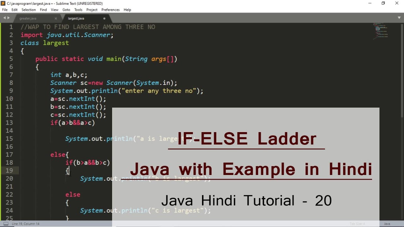Viewport: 404px width, 227px height.
Task: Close the Sublime Text window
Action: click(397, 3)
